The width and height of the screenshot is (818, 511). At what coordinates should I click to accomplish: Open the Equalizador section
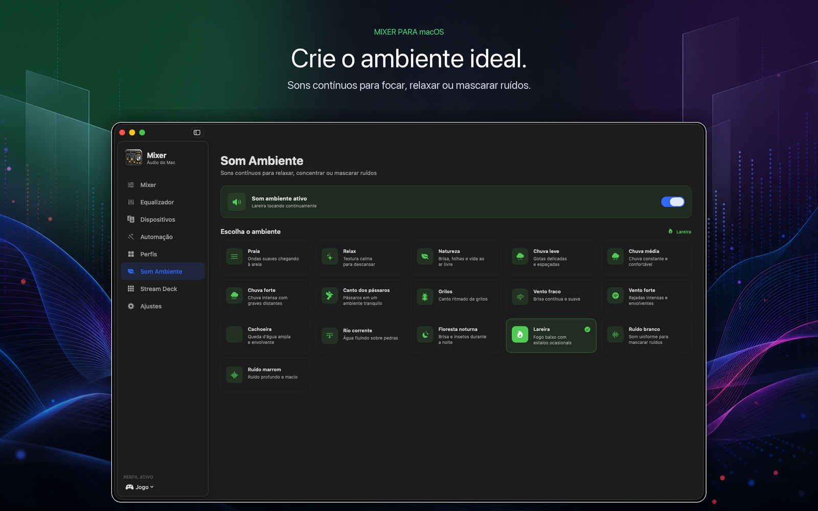(163, 202)
